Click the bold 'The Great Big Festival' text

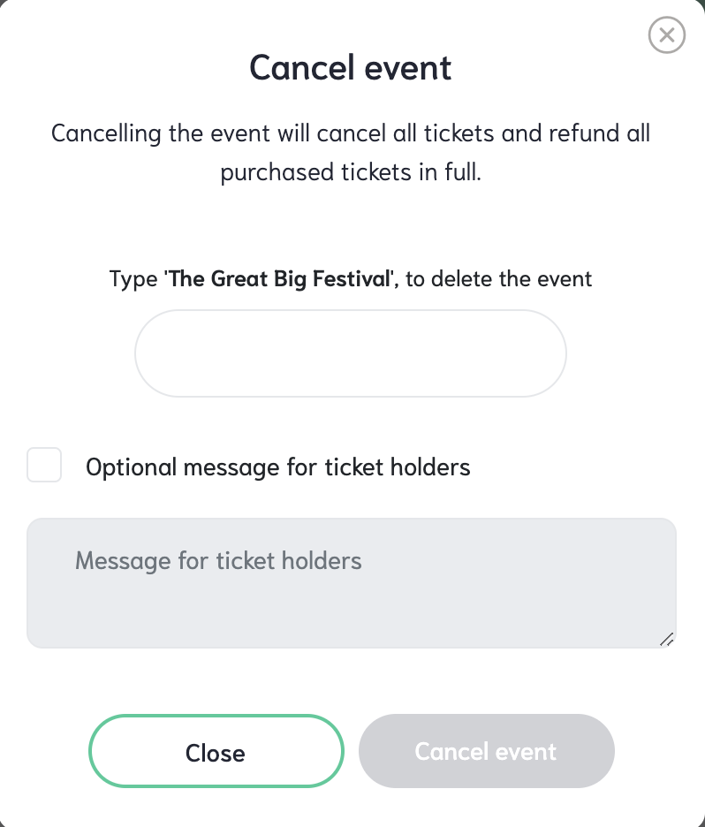(x=280, y=278)
